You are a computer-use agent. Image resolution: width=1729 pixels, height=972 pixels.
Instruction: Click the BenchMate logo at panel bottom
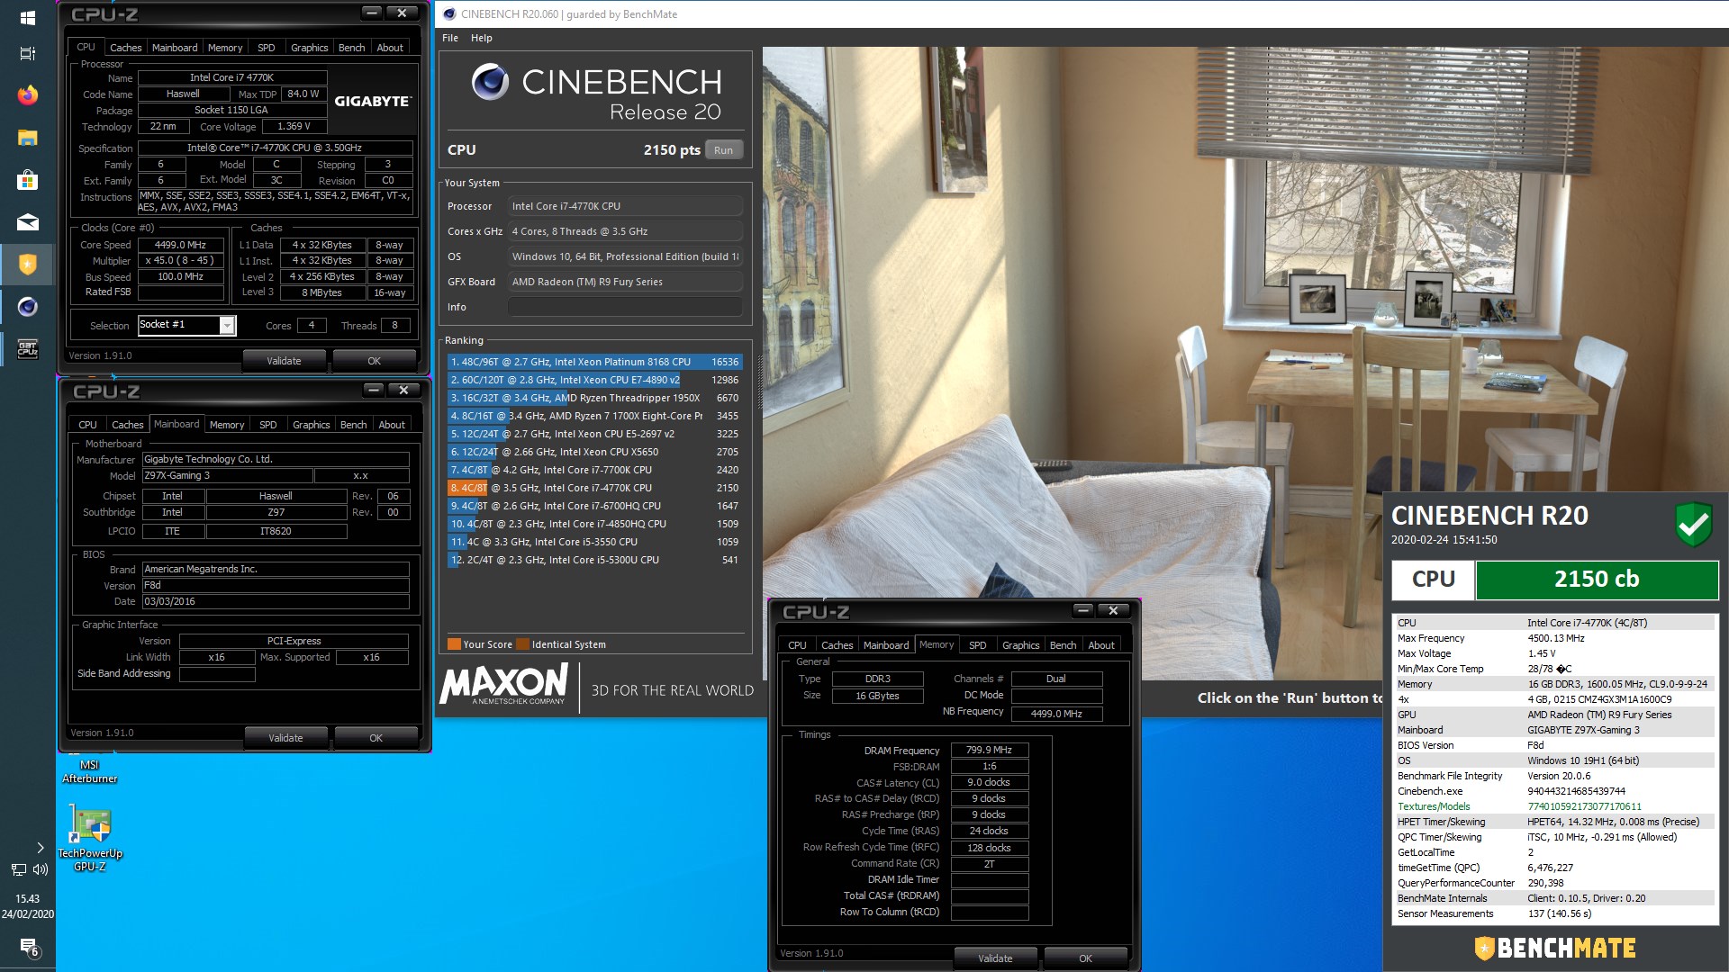[1554, 948]
